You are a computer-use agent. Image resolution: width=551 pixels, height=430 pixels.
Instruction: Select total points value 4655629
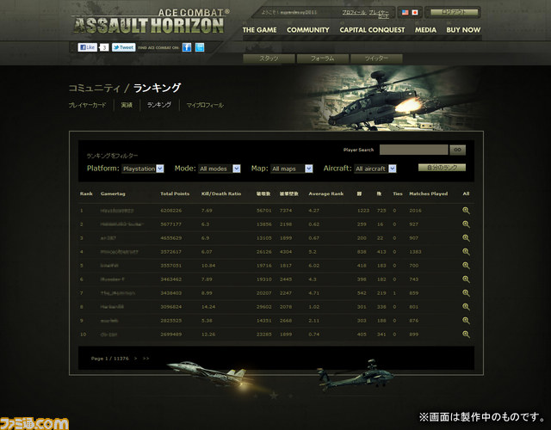(171, 238)
